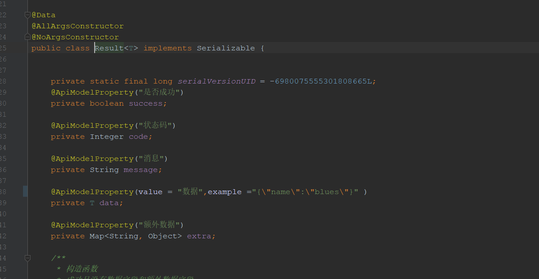Click the serialVersionUID field name
This screenshot has height=279, width=539.
point(216,81)
